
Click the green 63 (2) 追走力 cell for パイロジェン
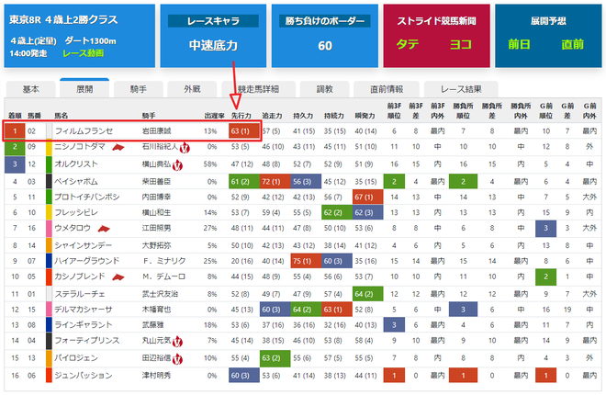pos(275,358)
